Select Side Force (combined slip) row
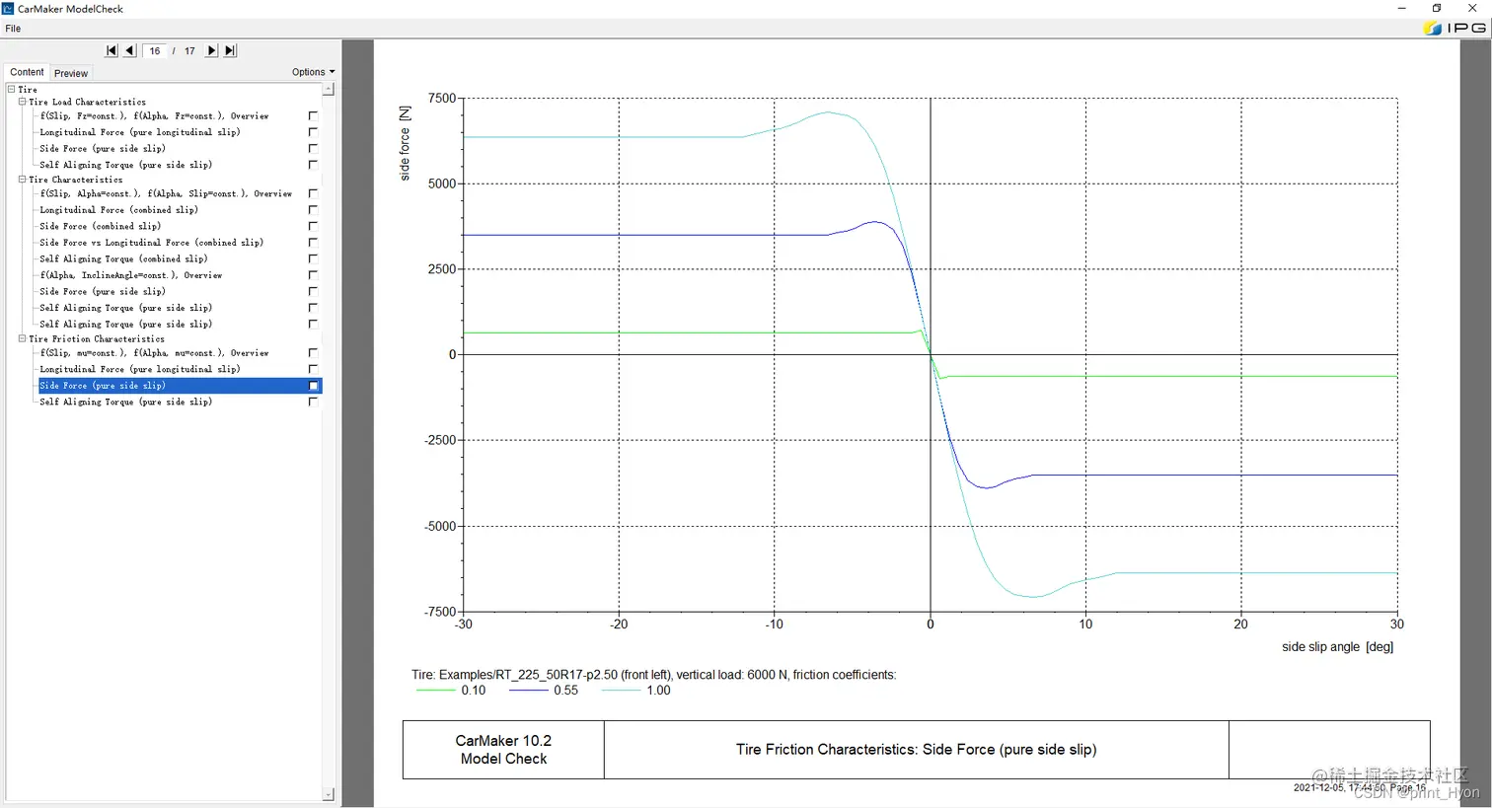This screenshot has height=808, width=1492. pos(100,226)
